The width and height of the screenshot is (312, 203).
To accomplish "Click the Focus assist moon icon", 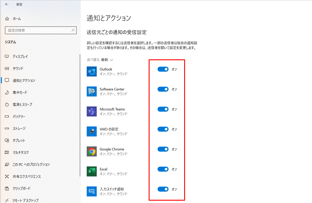I will click(7, 92).
